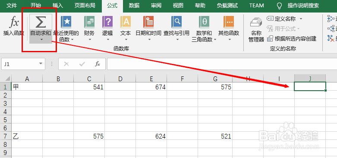
Task: Click Define Name (定义名称) button
Action: [281, 19]
